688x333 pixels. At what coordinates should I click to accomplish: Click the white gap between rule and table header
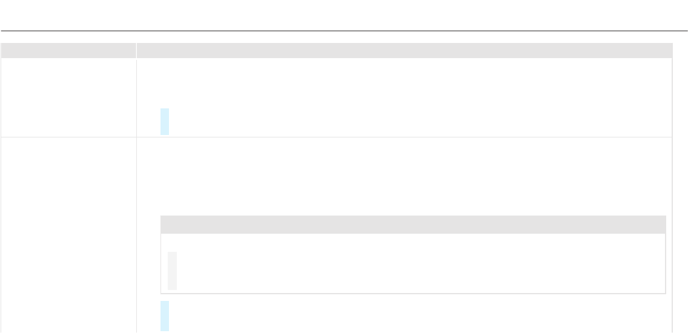tap(344, 37)
